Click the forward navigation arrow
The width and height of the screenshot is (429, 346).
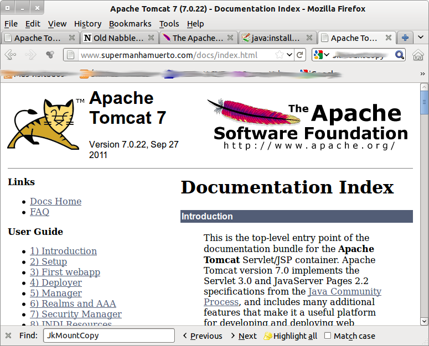click(x=30, y=55)
